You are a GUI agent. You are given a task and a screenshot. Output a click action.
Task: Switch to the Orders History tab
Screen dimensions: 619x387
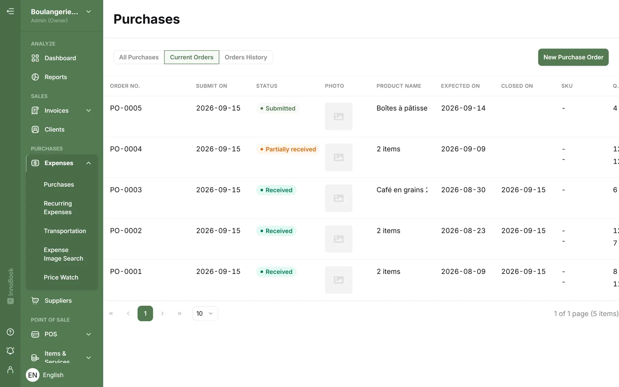[246, 57]
